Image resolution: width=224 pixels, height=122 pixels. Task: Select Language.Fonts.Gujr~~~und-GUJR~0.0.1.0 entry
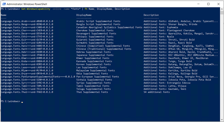click(x=27, y=40)
